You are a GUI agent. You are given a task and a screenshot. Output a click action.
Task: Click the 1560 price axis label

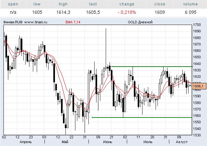point(197,116)
